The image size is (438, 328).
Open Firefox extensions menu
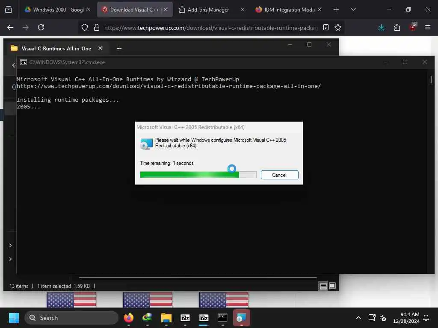point(397,27)
